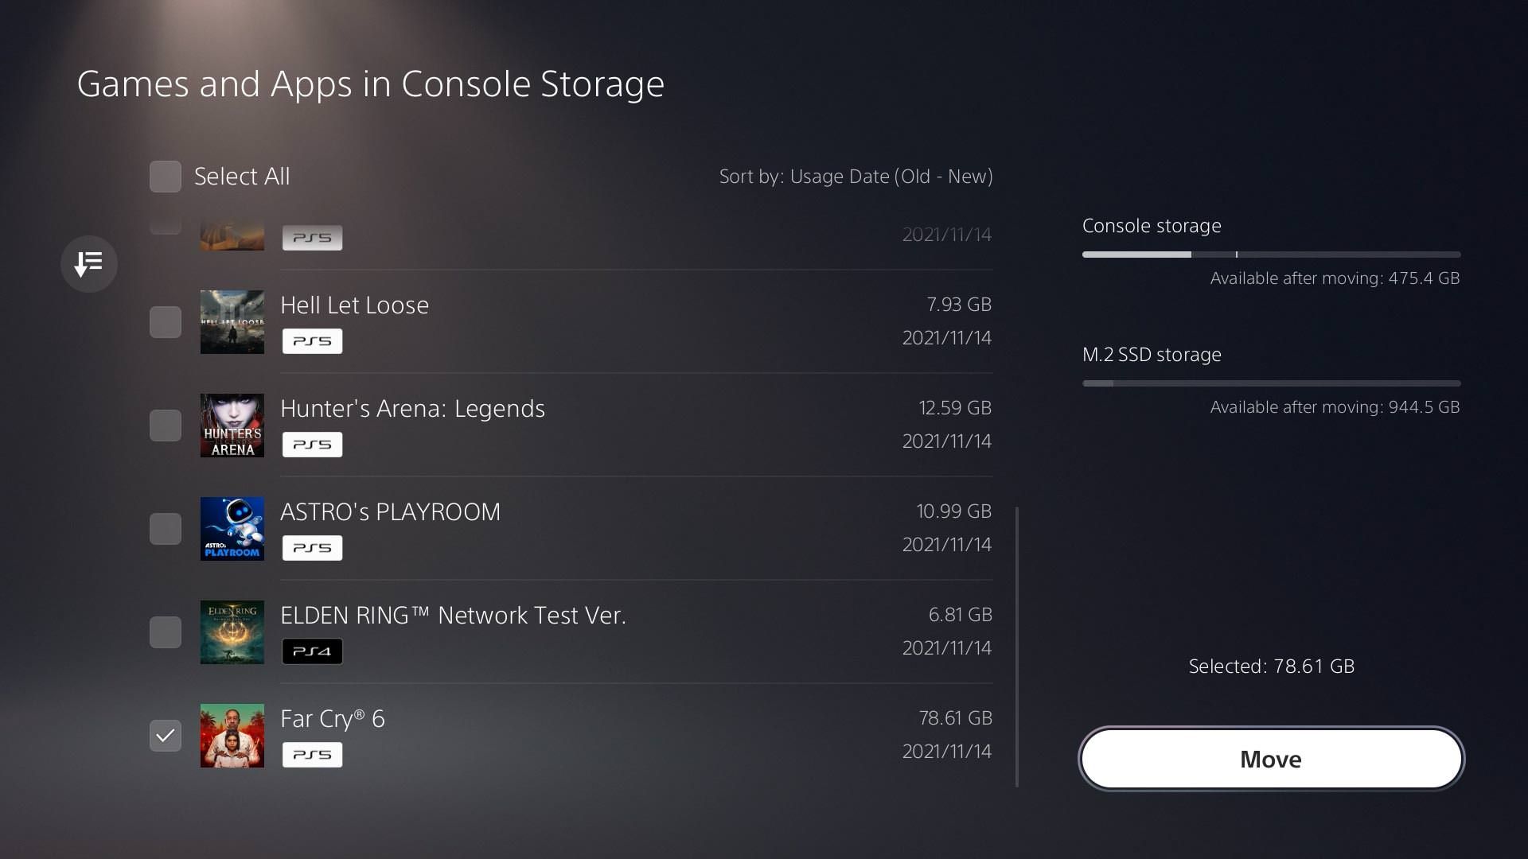Screen dimensions: 1528x859
Task: Click the PS4 badge under ELDEN RING
Action: tap(312, 651)
